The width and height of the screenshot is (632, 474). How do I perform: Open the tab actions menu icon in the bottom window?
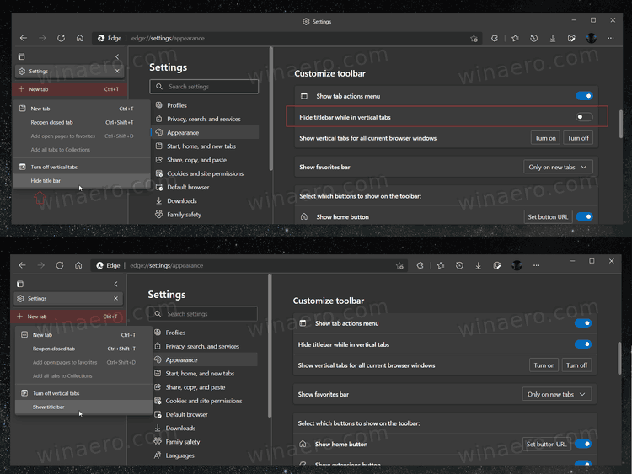pos(20,284)
